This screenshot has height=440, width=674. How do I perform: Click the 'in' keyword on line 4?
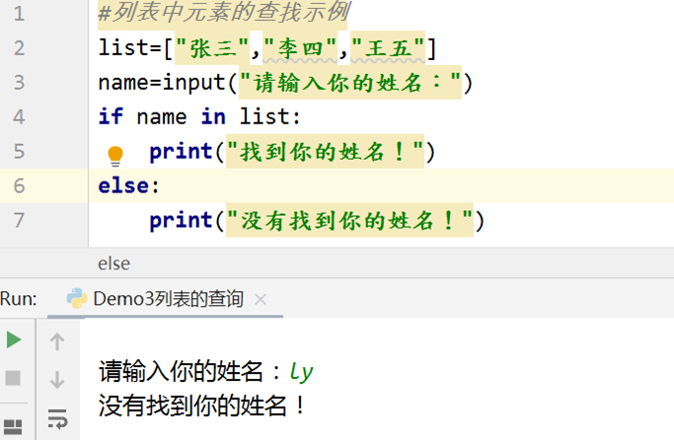click(213, 116)
